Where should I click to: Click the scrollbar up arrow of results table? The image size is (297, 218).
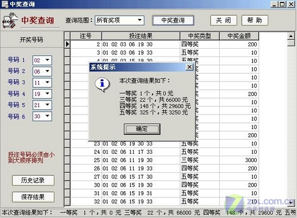[x=290, y=36]
